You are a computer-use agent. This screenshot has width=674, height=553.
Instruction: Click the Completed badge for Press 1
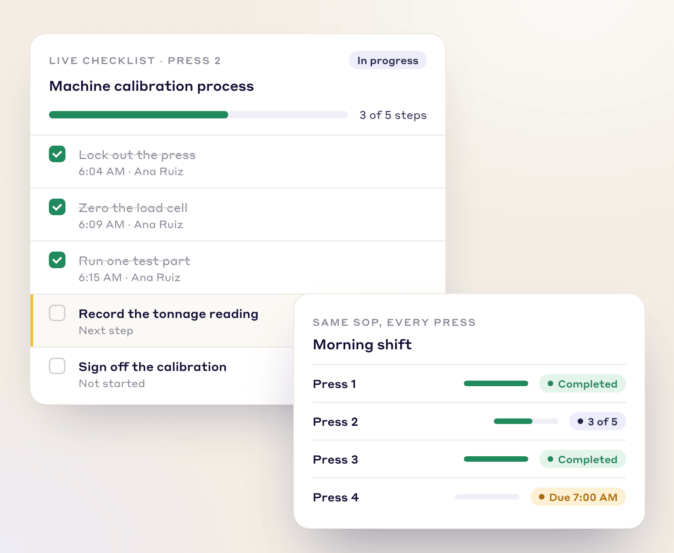tap(583, 383)
